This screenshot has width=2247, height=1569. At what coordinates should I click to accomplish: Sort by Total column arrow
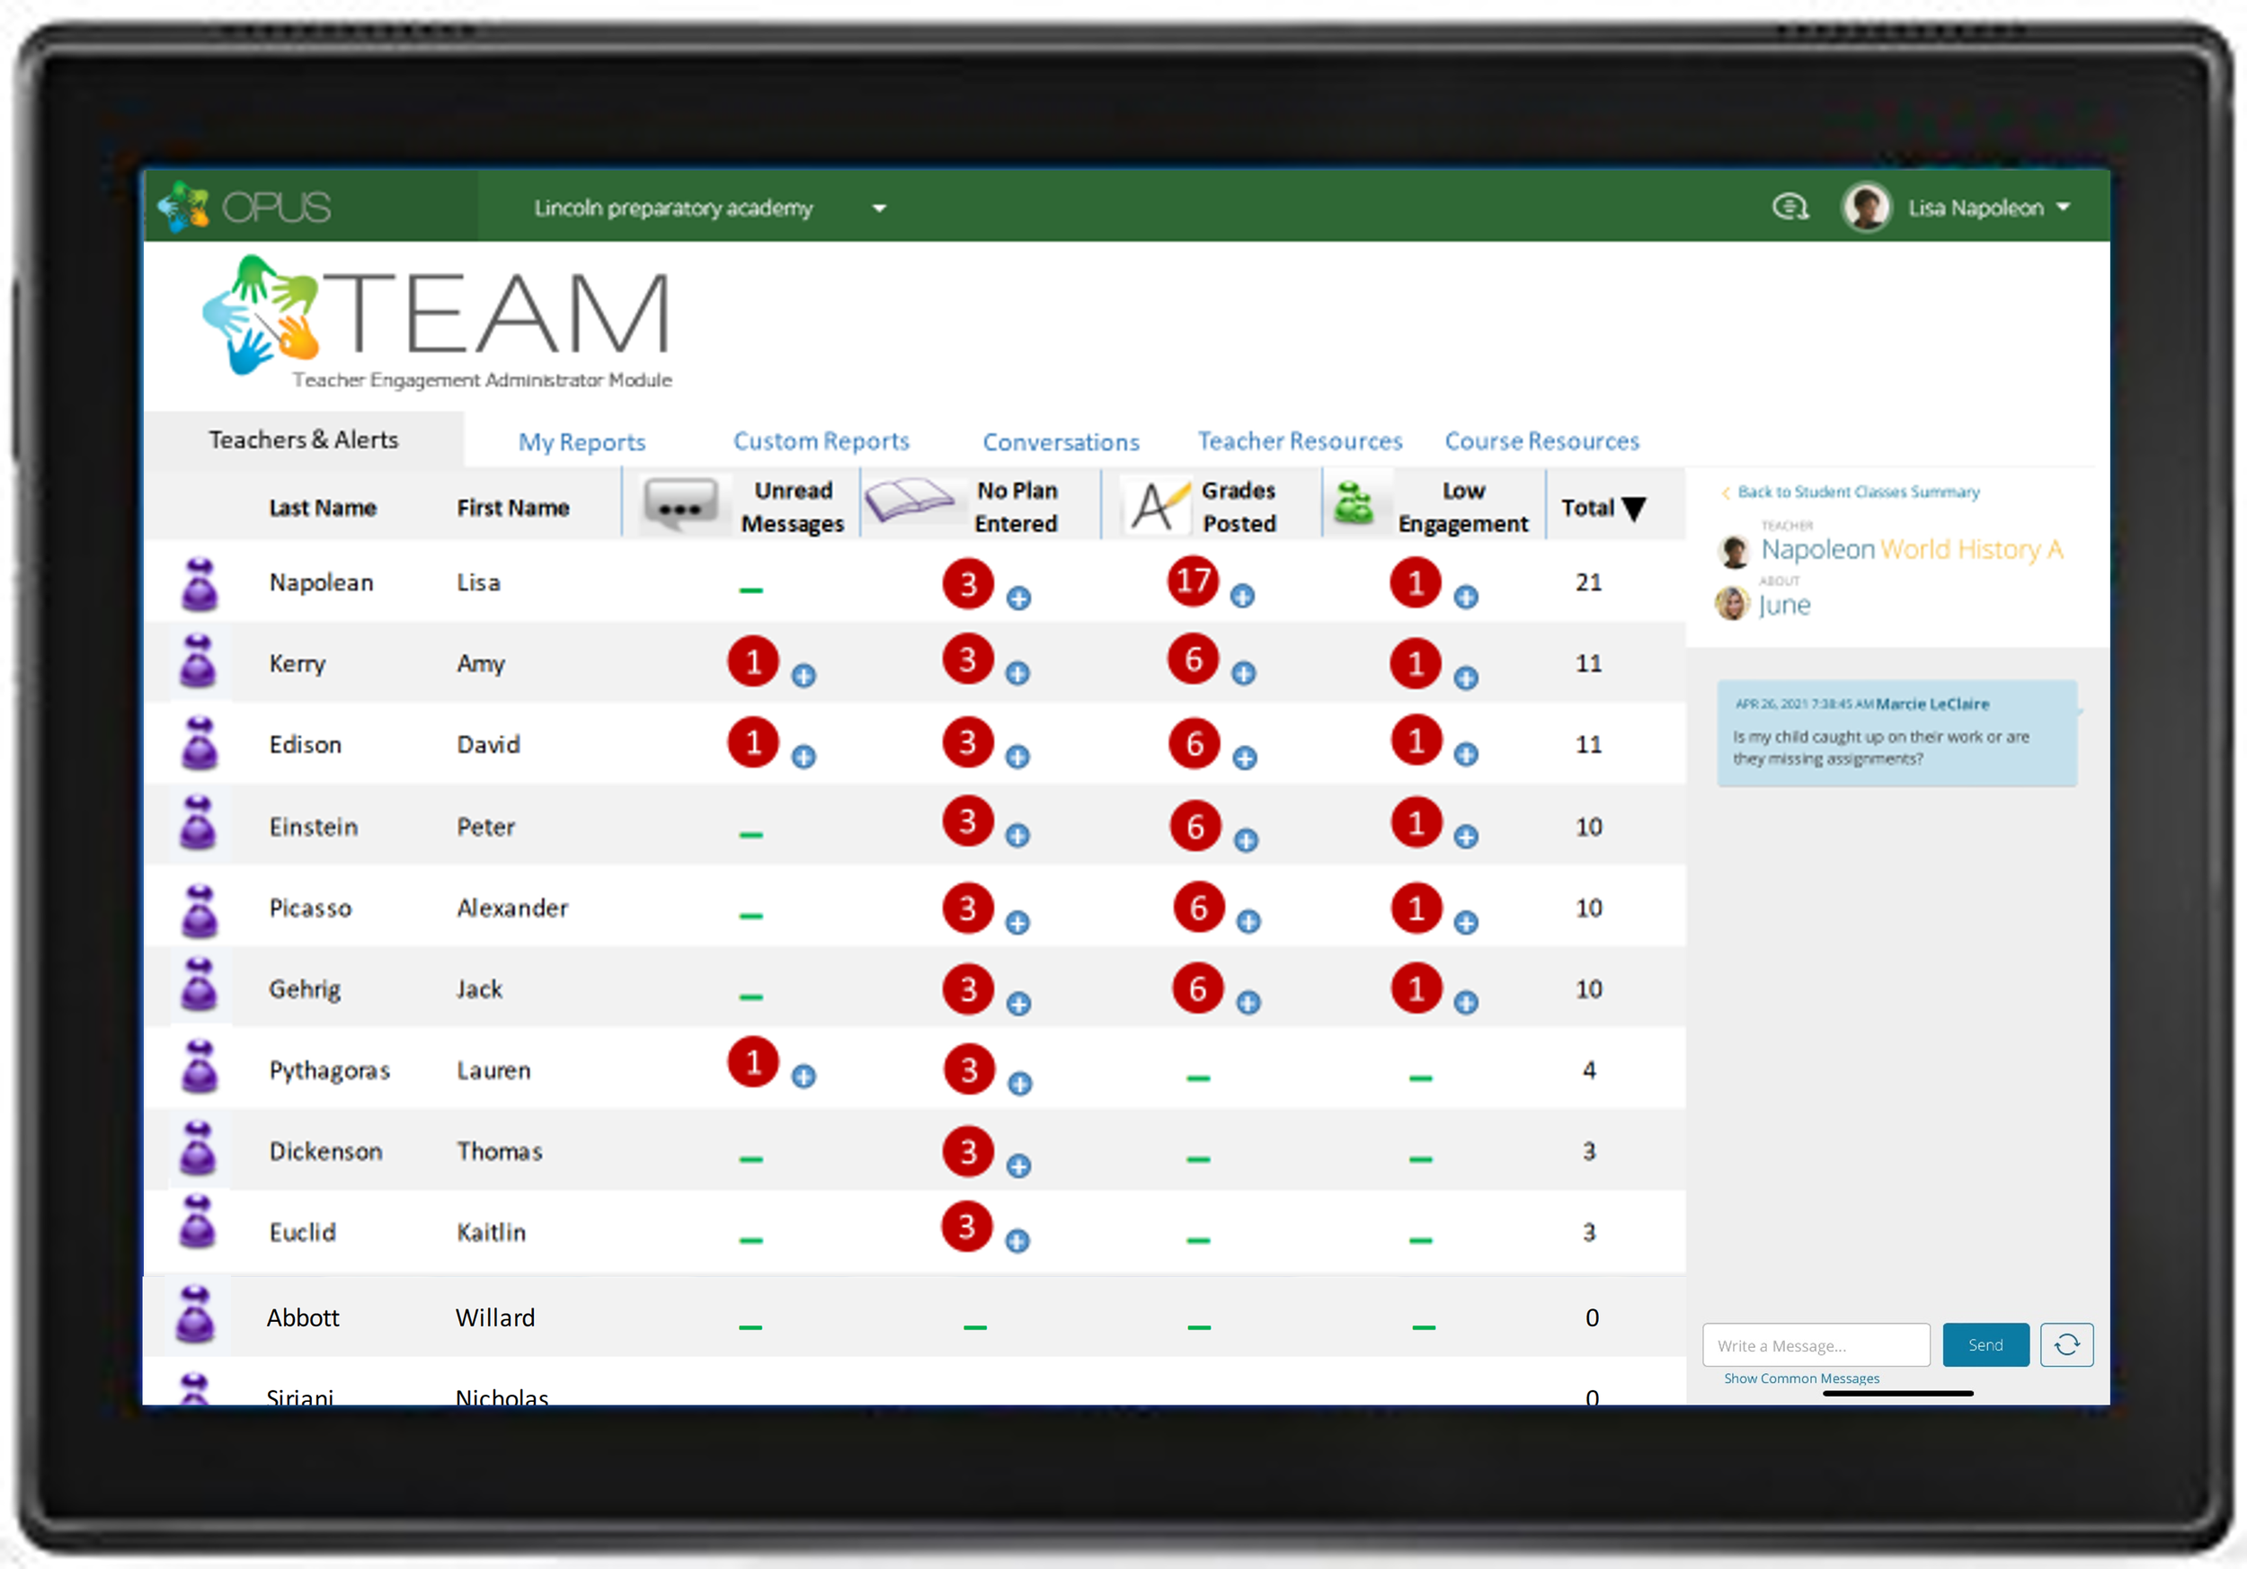point(1632,509)
